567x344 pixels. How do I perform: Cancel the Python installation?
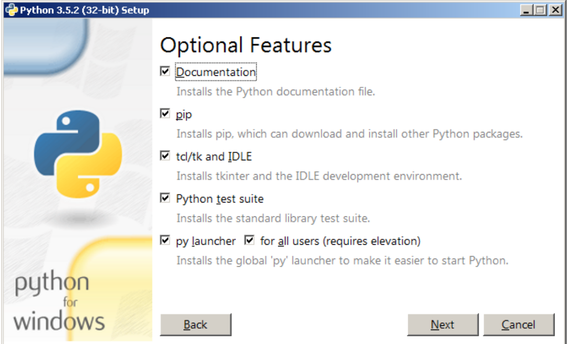(519, 325)
